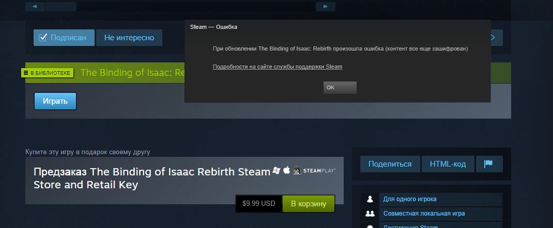Click the Steam achievements icon
The width and height of the screenshot is (553, 228).
(370, 226)
